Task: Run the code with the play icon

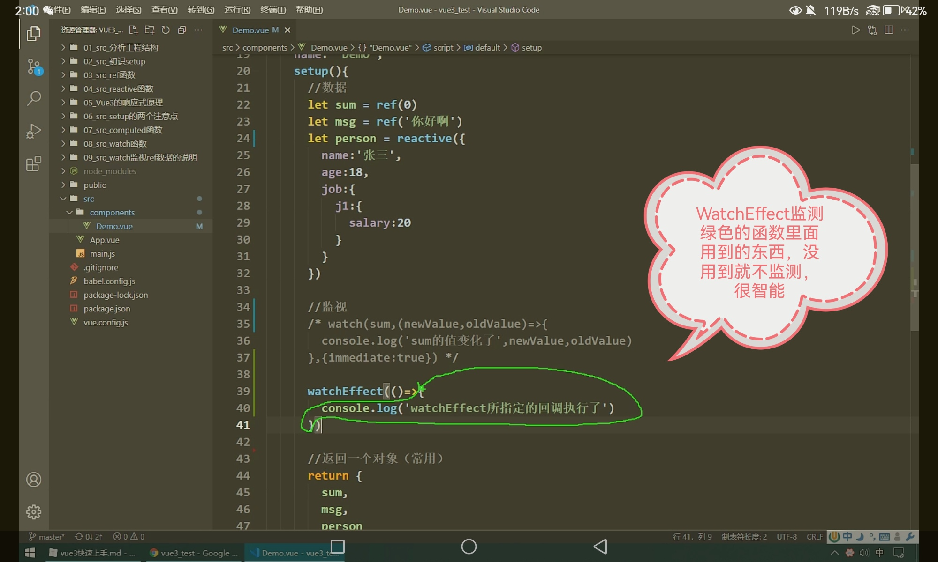Action: pos(855,30)
